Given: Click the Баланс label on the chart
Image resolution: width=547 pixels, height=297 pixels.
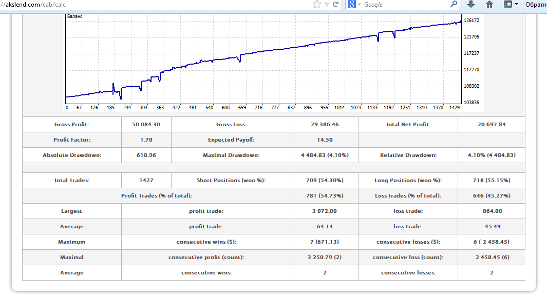Looking at the screenshot, I should point(75,16).
